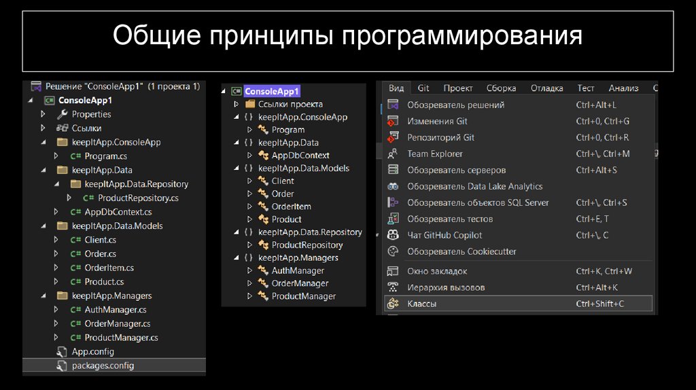This screenshot has width=696, height=390.
Task: Select Program class in class view
Action: tap(288, 130)
